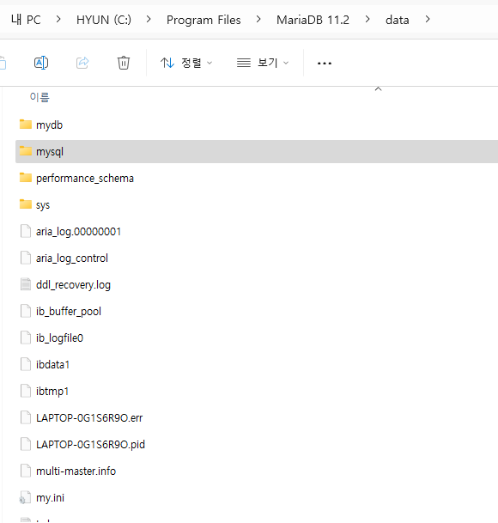Select the file named ddl_recovery.log
The width and height of the screenshot is (498, 523).
tap(73, 285)
